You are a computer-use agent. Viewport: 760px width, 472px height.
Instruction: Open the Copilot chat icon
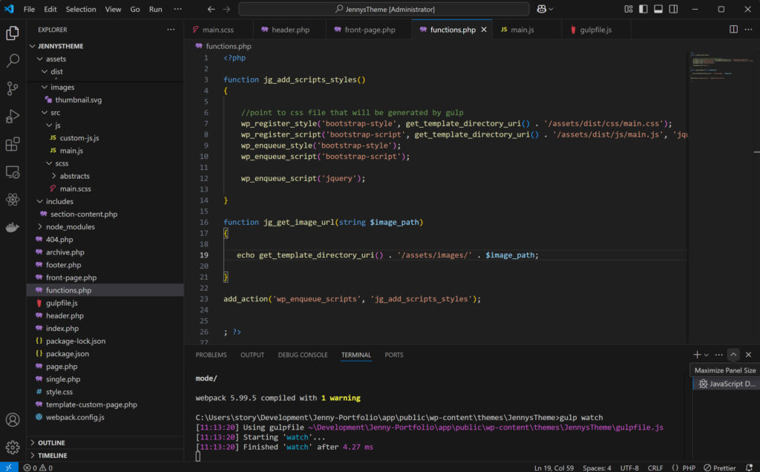pyautogui.click(x=541, y=9)
